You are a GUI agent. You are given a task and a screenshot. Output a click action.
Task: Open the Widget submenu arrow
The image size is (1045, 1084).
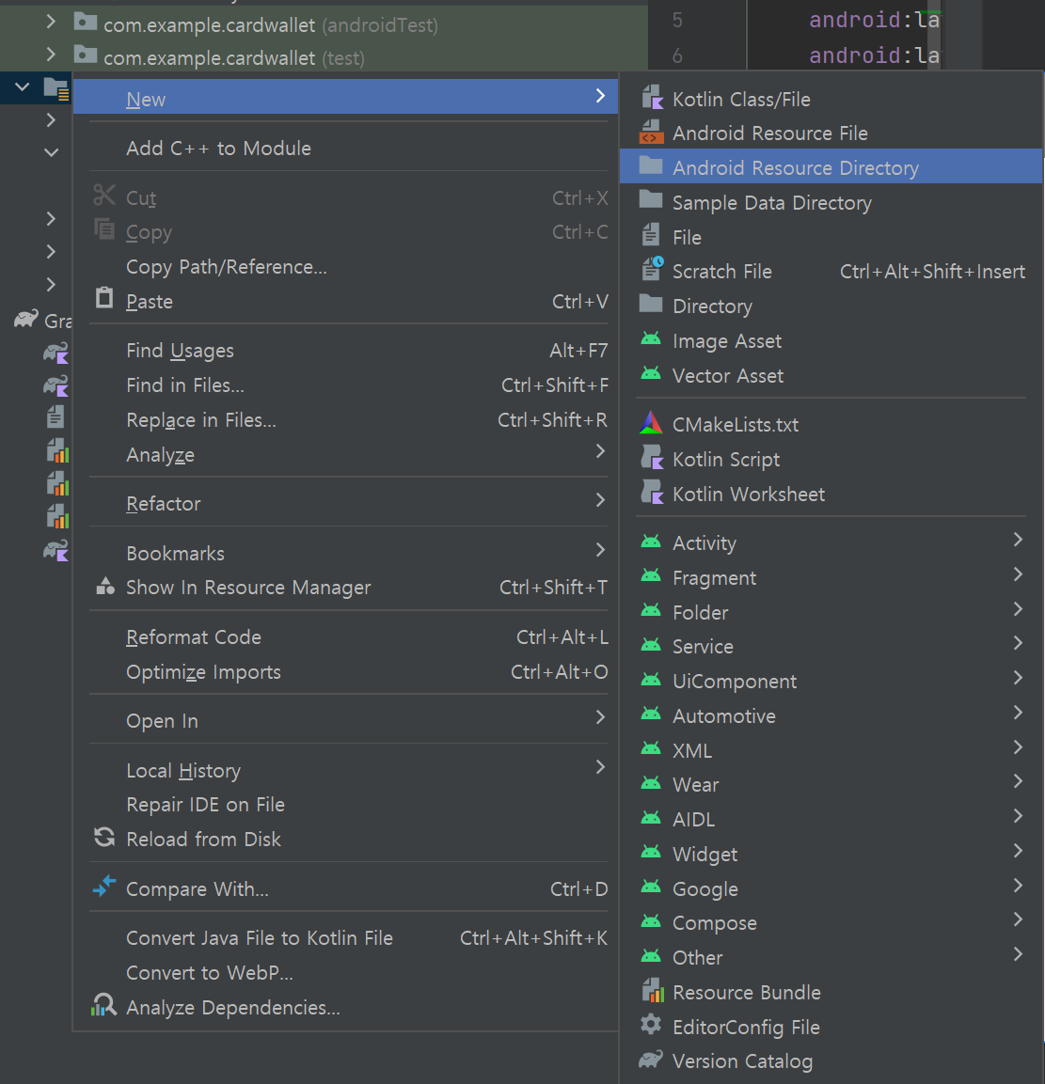click(1018, 850)
